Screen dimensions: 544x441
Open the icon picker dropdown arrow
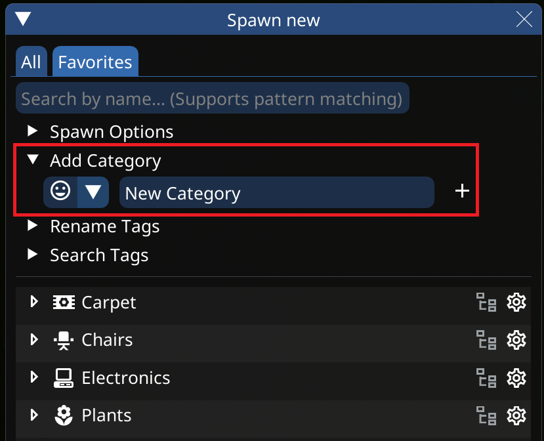point(93,192)
